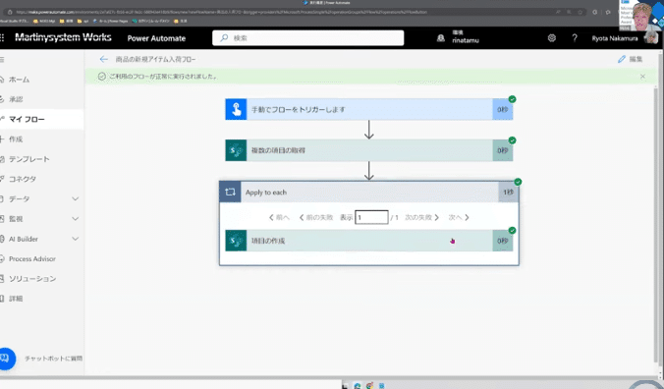Click the pencil edit icon
The height and width of the screenshot is (389, 664).
621,59
